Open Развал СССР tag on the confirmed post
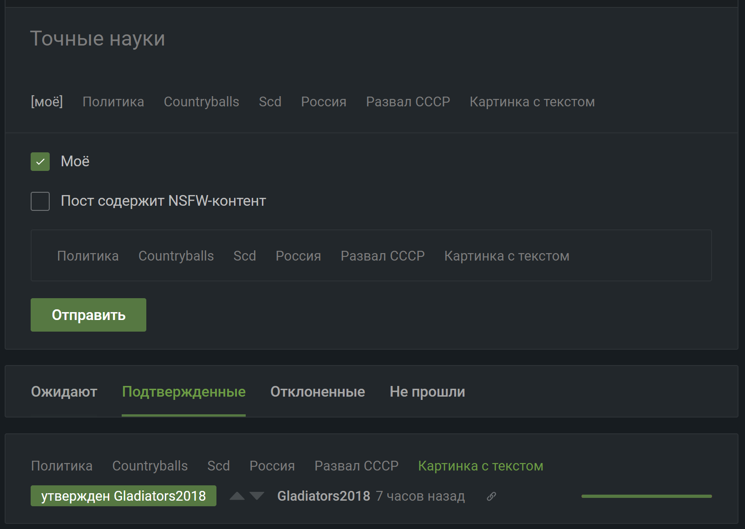 [x=357, y=466]
